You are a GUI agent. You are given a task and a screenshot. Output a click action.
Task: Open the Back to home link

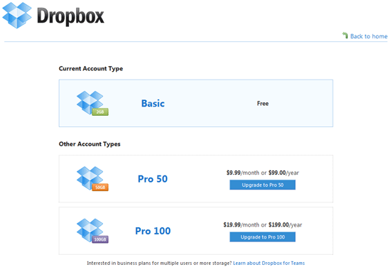tap(368, 36)
